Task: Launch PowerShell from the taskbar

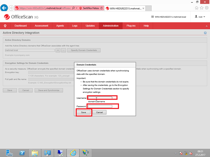Action: point(22,153)
